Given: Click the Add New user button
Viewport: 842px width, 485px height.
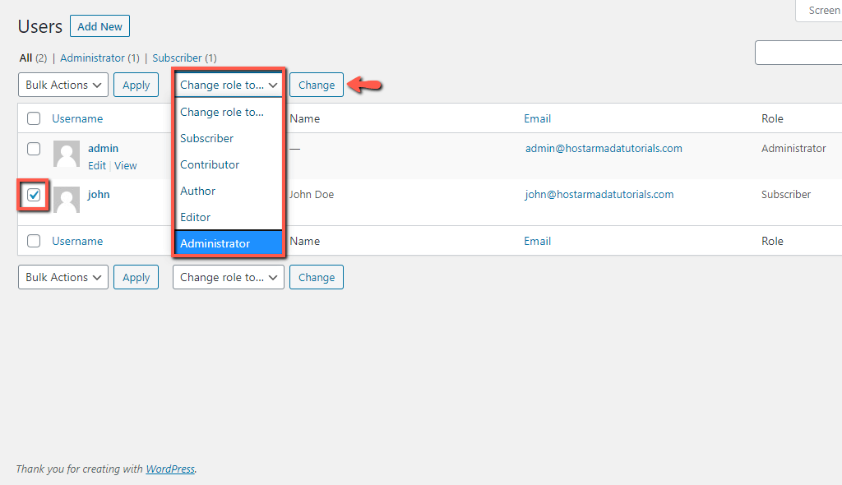Looking at the screenshot, I should (x=99, y=26).
